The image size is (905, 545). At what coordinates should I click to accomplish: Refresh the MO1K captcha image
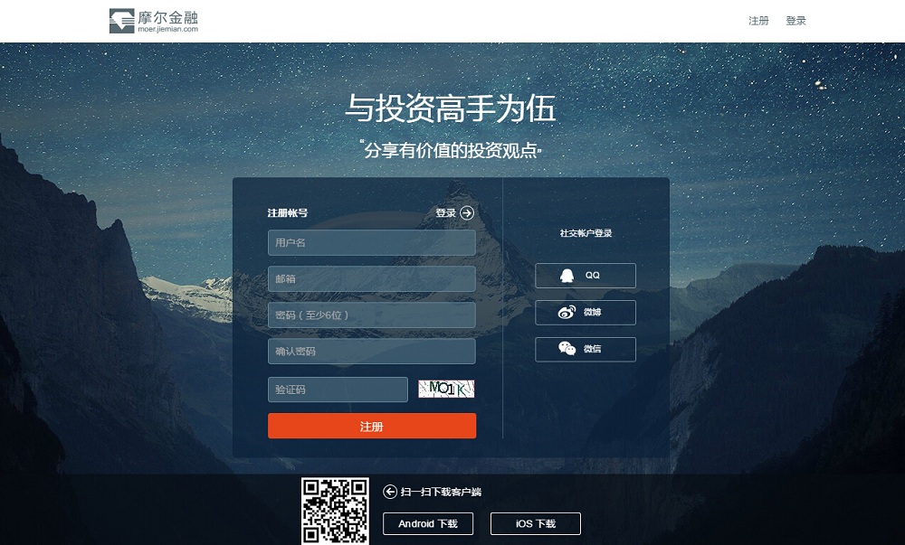pyautogui.click(x=446, y=390)
